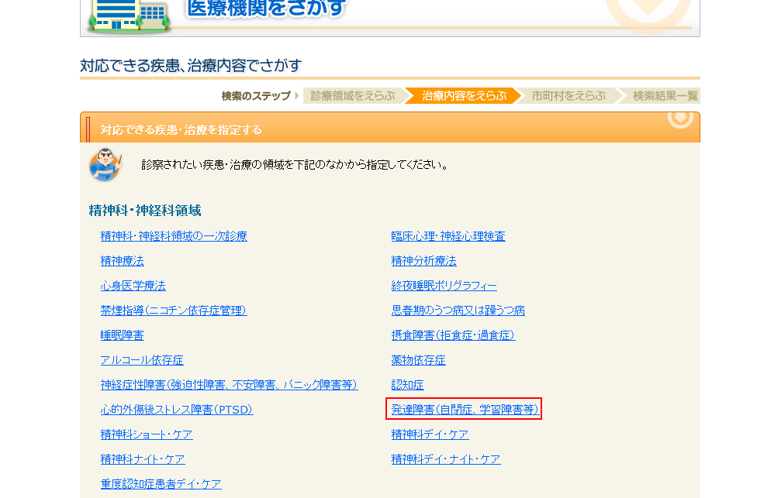The width and height of the screenshot is (781, 498).
Task: Click the guide character mascot icon
Action: (x=105, y=165)
